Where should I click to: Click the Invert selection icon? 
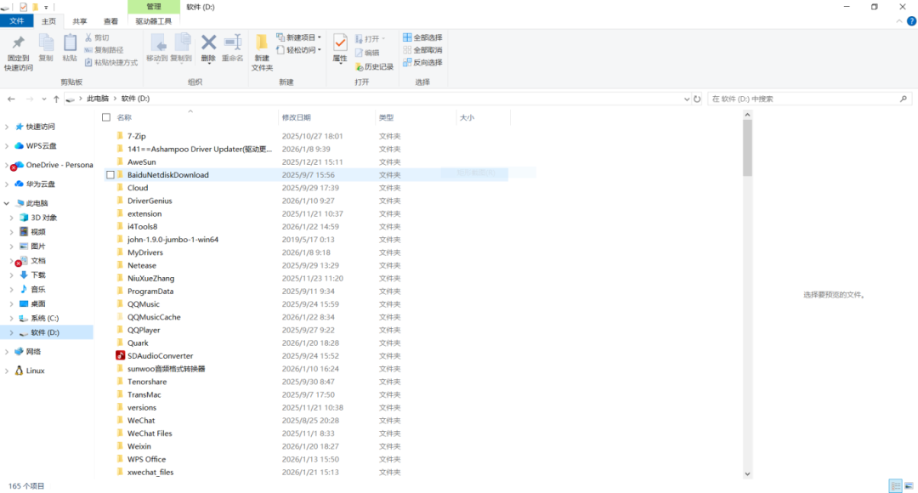tap(407, 62)
